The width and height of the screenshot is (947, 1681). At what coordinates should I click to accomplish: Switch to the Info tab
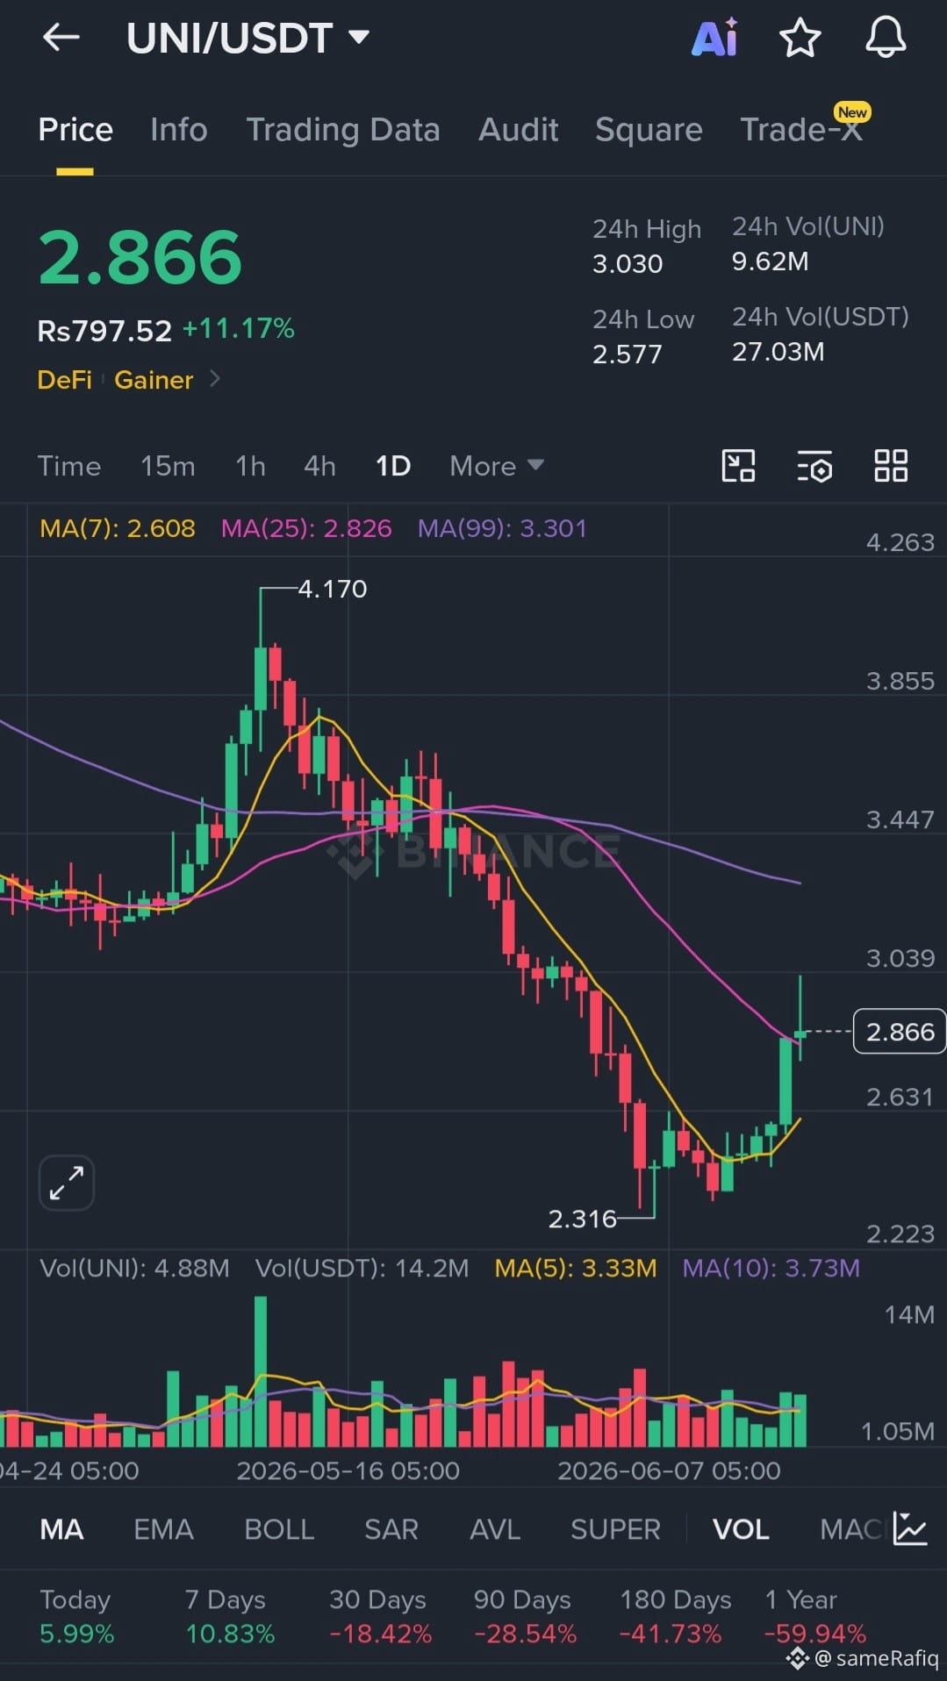pos(179,130)
